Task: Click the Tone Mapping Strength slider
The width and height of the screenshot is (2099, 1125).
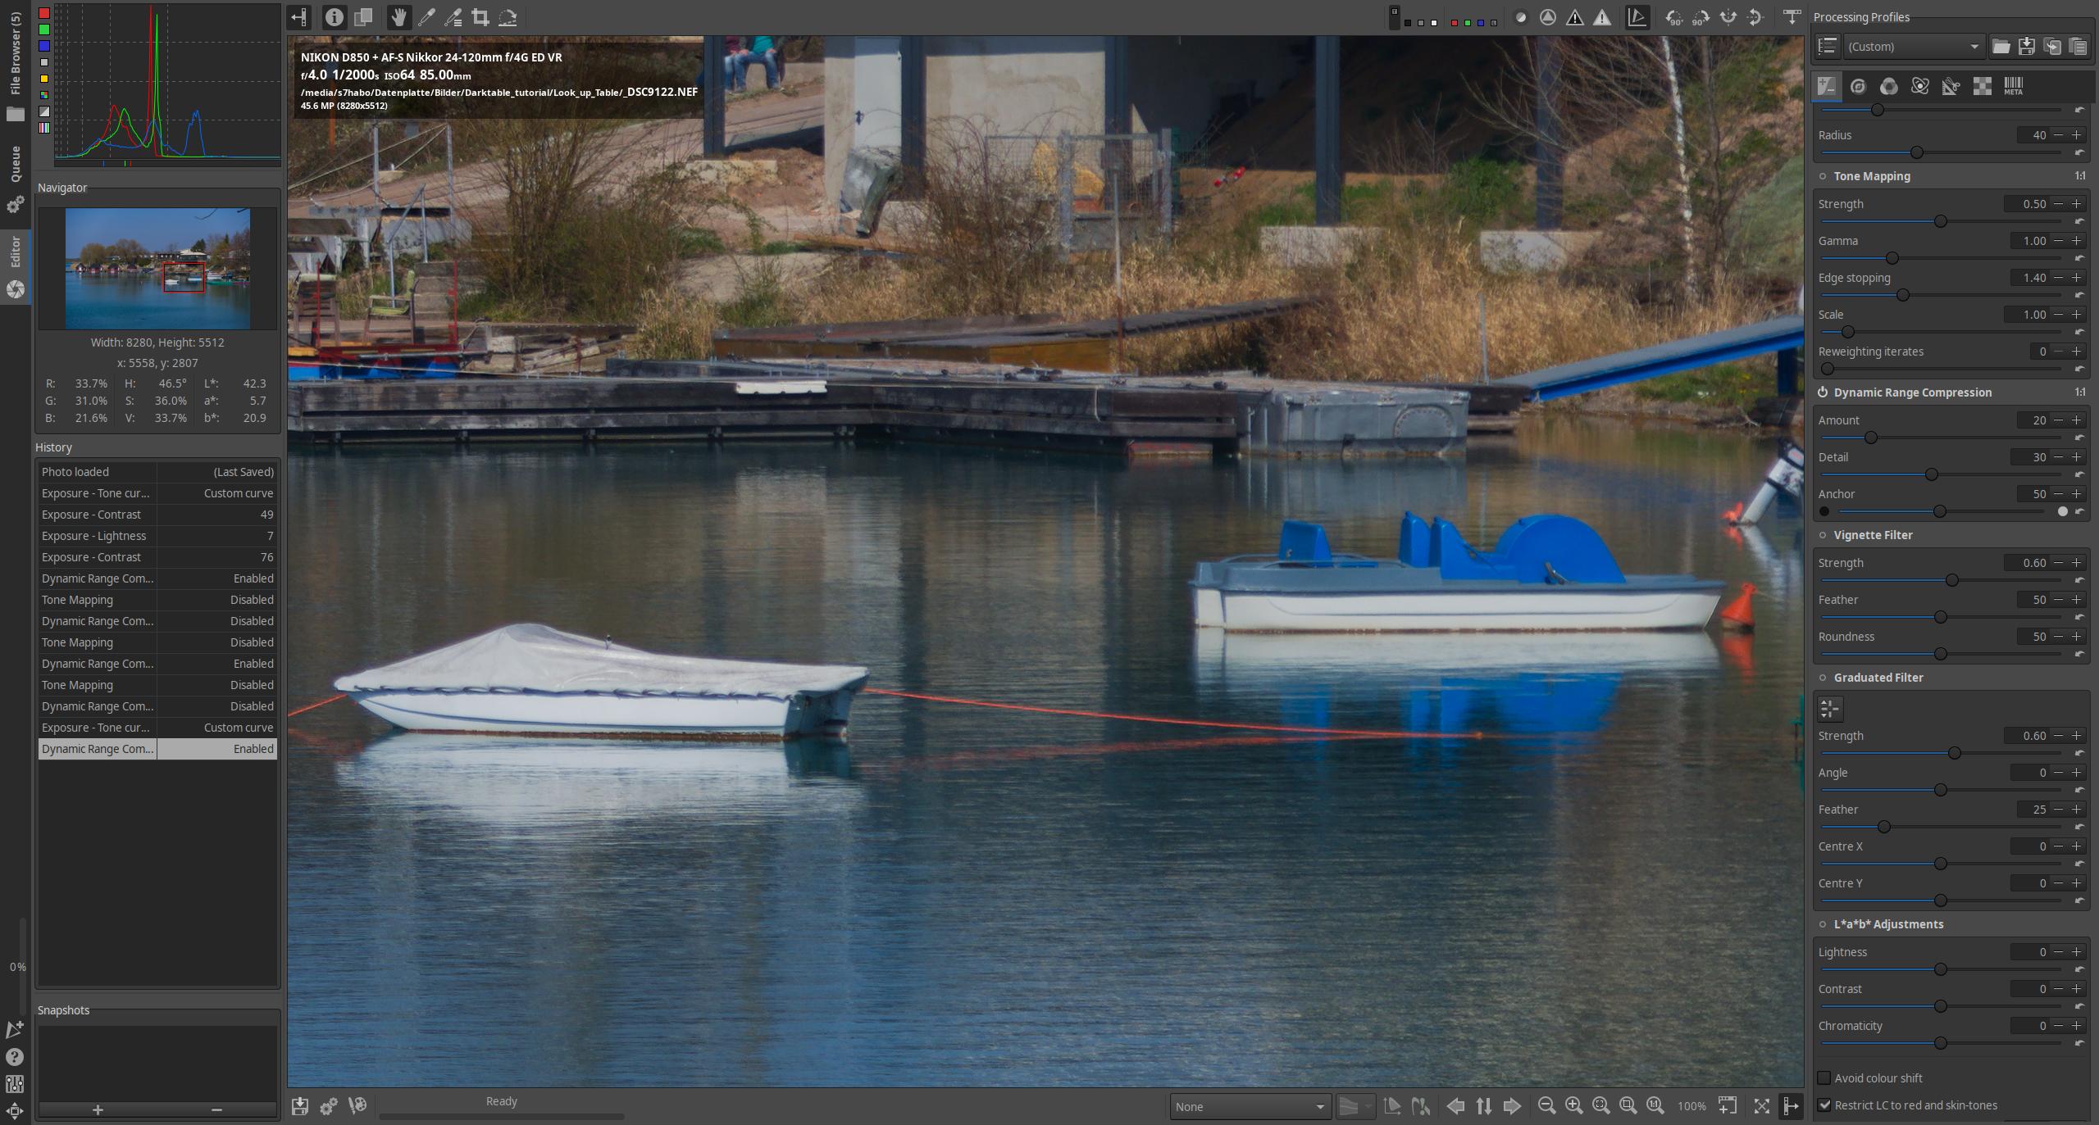Action: (1940, 221)
